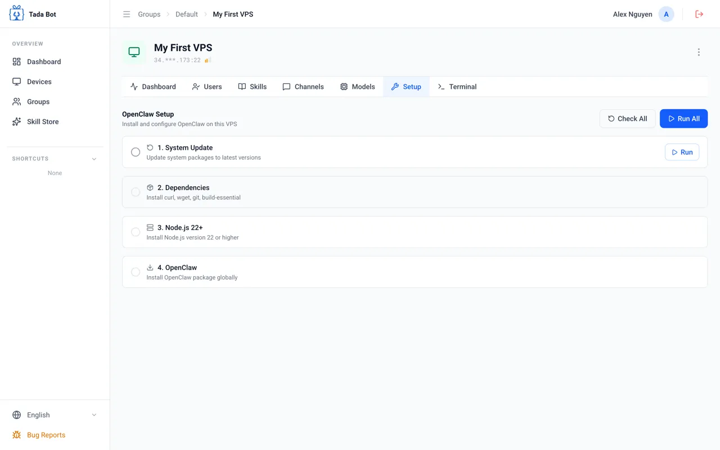
Task: Select the System Update status circle
Action: tap(136, 152)
